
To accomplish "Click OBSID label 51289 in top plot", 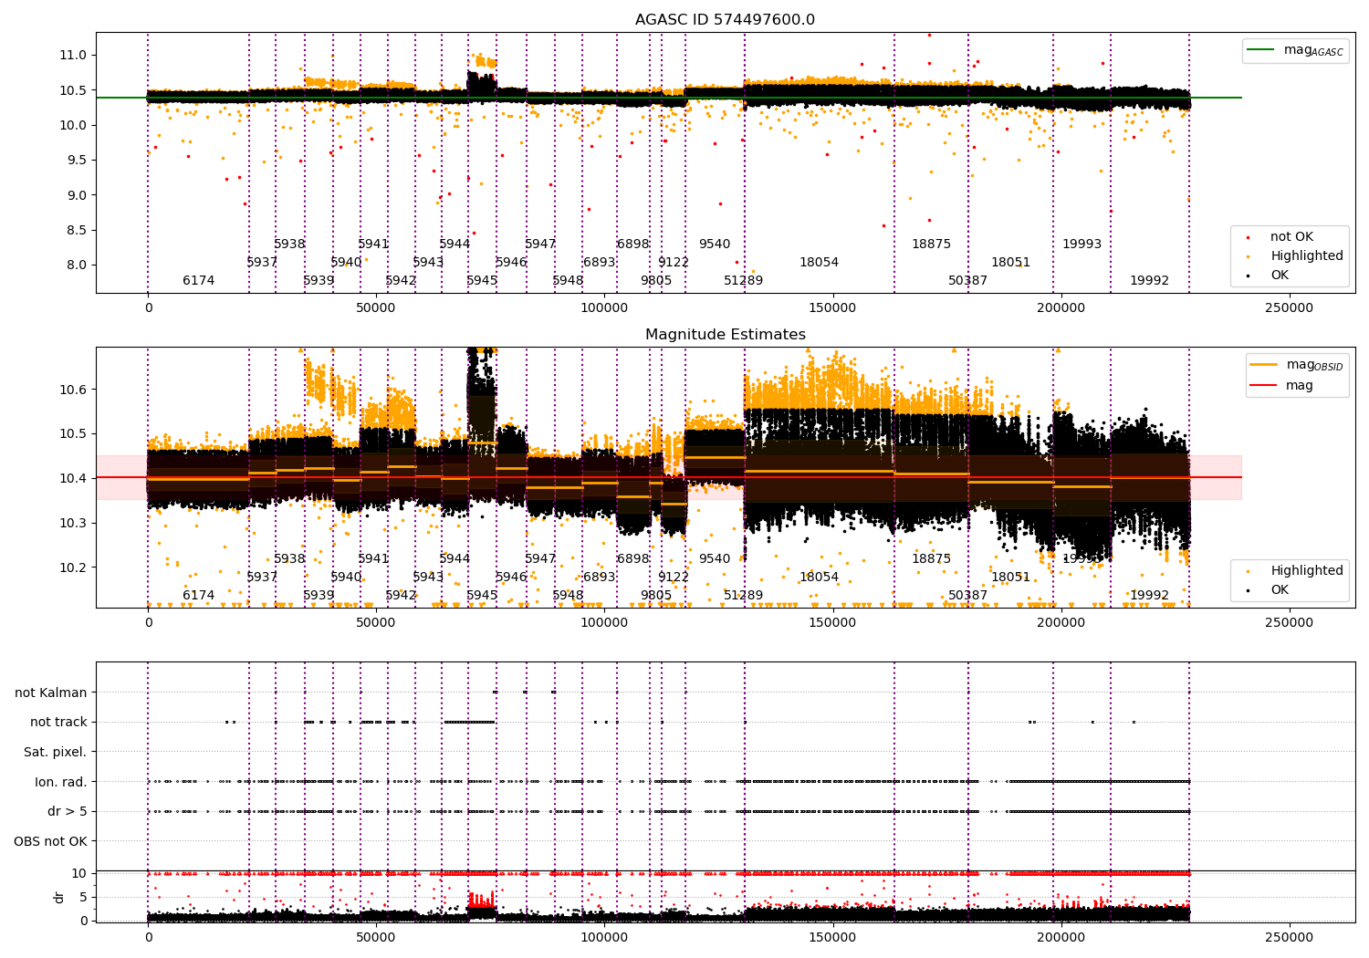I will 743,280.
